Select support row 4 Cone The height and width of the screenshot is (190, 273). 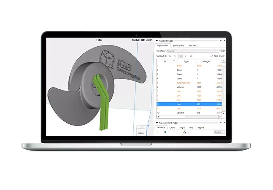pos(189,78)
